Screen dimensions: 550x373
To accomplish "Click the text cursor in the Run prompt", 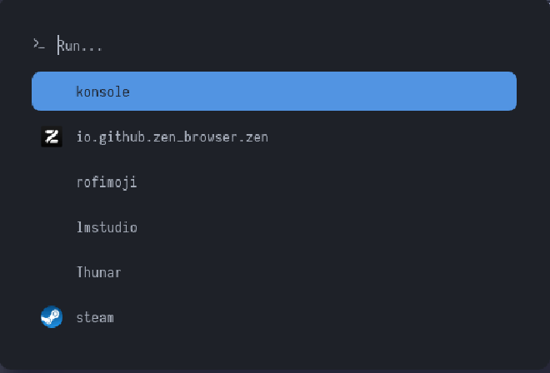I will tap(58, 45).
